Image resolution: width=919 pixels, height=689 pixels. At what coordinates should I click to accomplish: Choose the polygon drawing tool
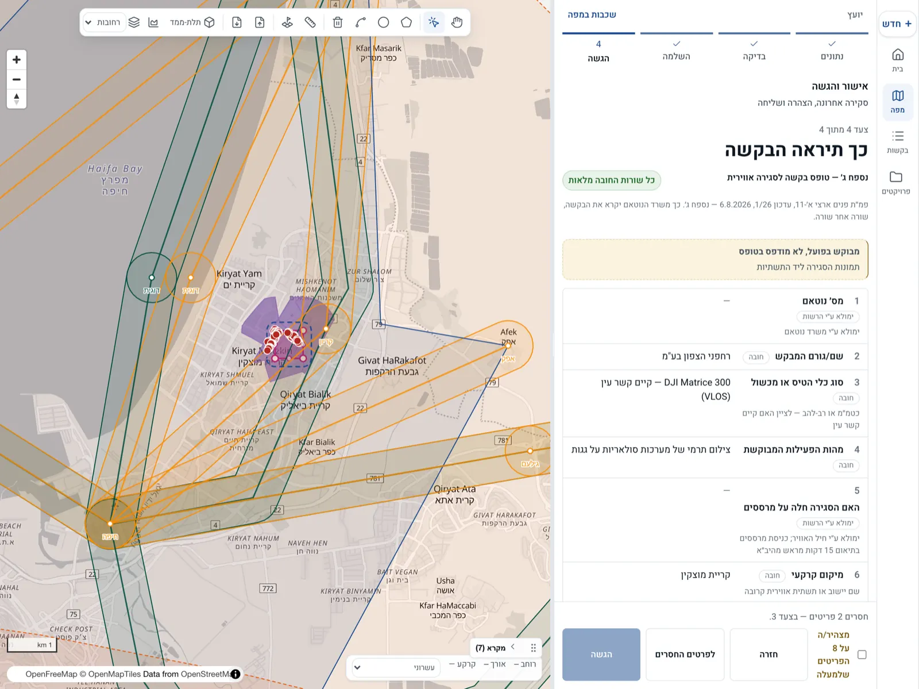(406, 22)
